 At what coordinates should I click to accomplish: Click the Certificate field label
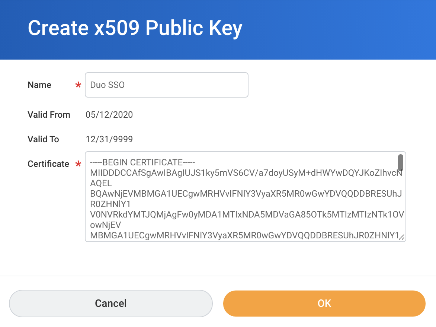coord(48,164)
